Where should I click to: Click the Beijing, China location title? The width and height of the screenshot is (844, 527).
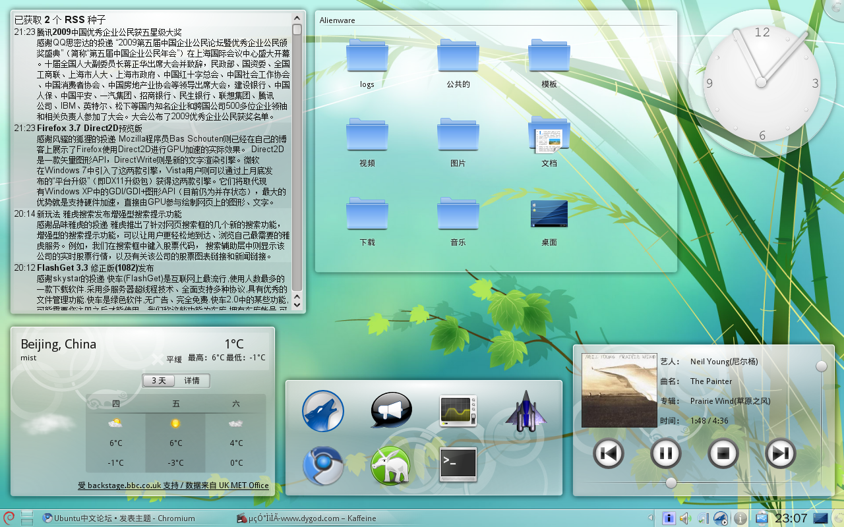pyautogui.click(x=59, y=344)
